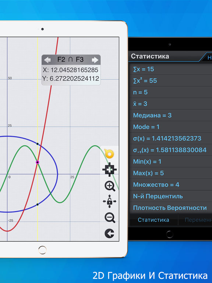
Task: Tap the Статистика panel title
Action: coord(150,56)
